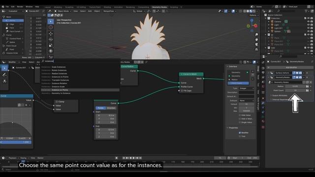The image size is (315, 177).
Task: Select the node editor Links Cut tool
Action: [x=4, y=81]
